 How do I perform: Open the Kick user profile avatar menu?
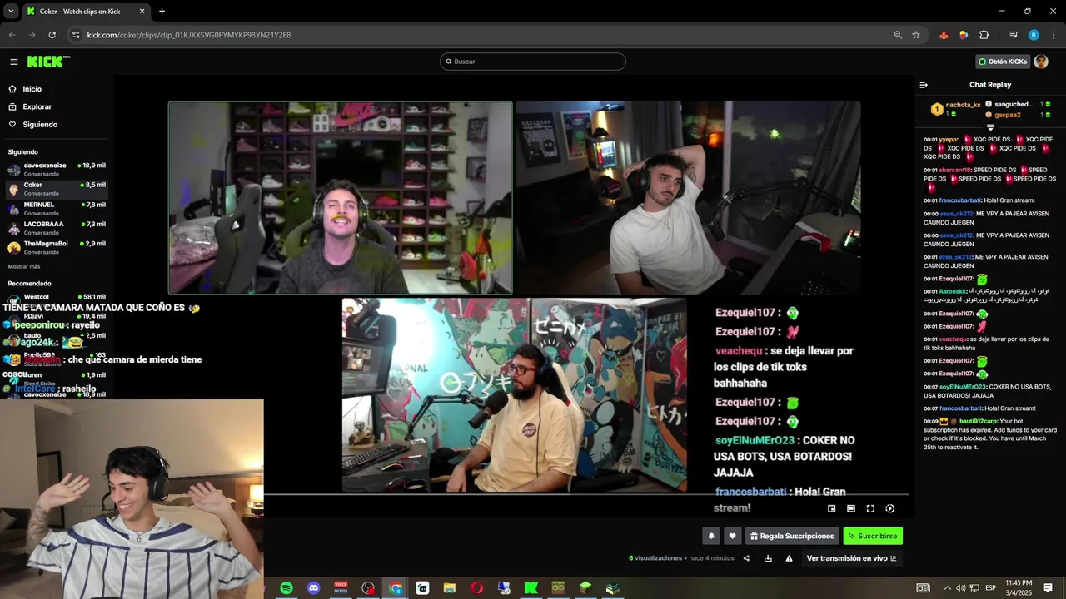[1041, 62]
